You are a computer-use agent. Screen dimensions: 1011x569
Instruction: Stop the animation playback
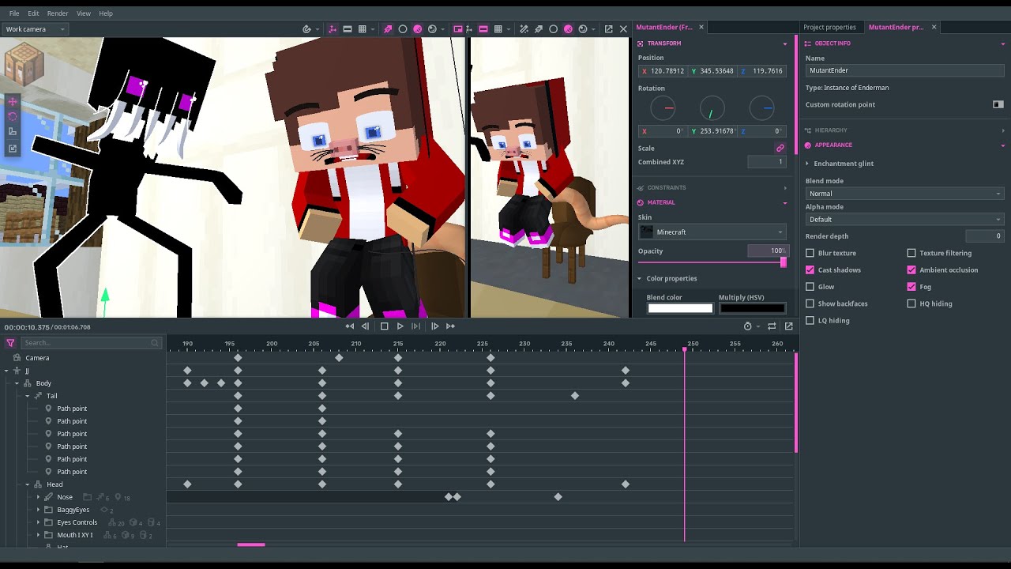385,326
